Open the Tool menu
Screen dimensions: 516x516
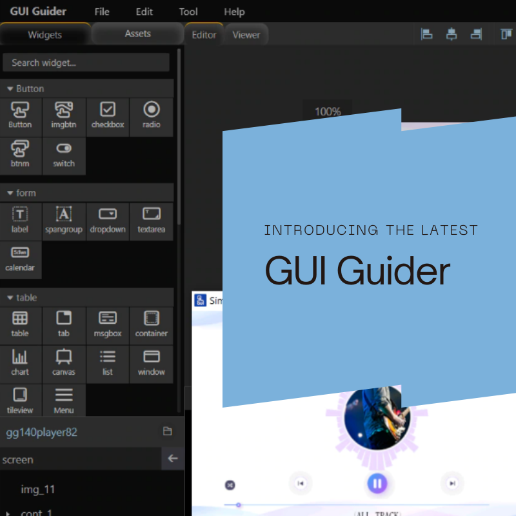(188, 12)
